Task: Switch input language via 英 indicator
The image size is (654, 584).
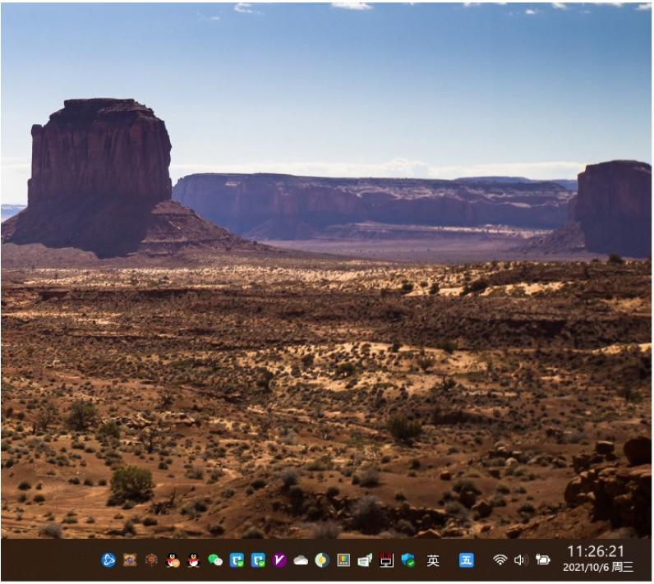Action: pyautogui.click(x=433, y=560)
